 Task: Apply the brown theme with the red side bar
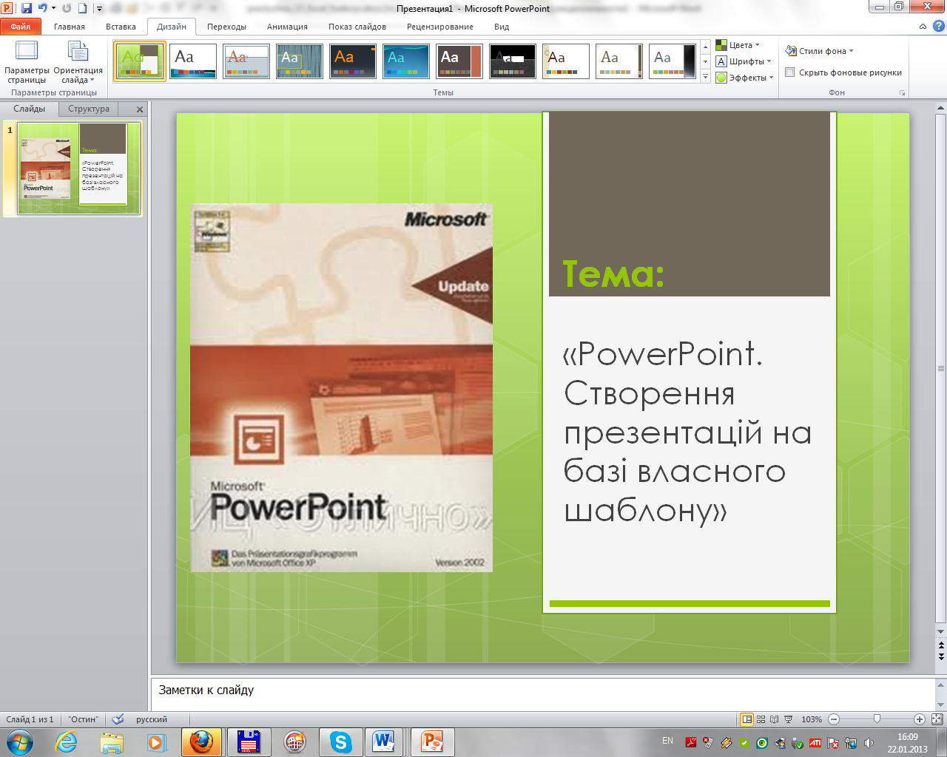click(459, 61)
